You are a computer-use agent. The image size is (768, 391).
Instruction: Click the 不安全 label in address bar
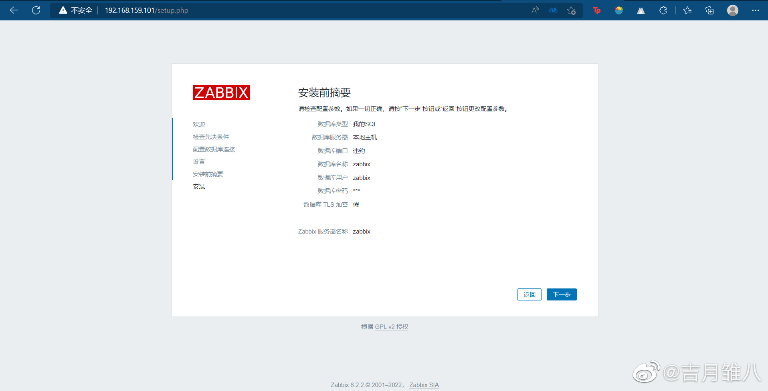[82, 10]
